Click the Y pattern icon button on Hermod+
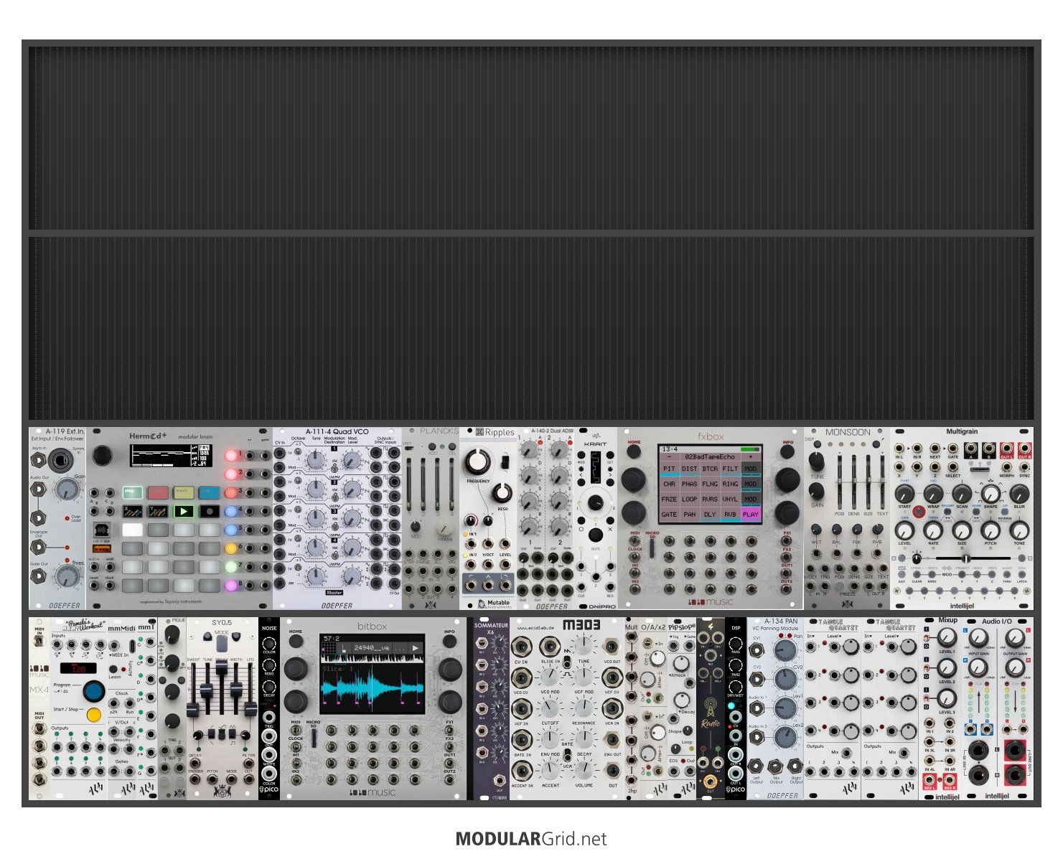1063x854 pixels. pyautogui.click(x=158, y=512)
